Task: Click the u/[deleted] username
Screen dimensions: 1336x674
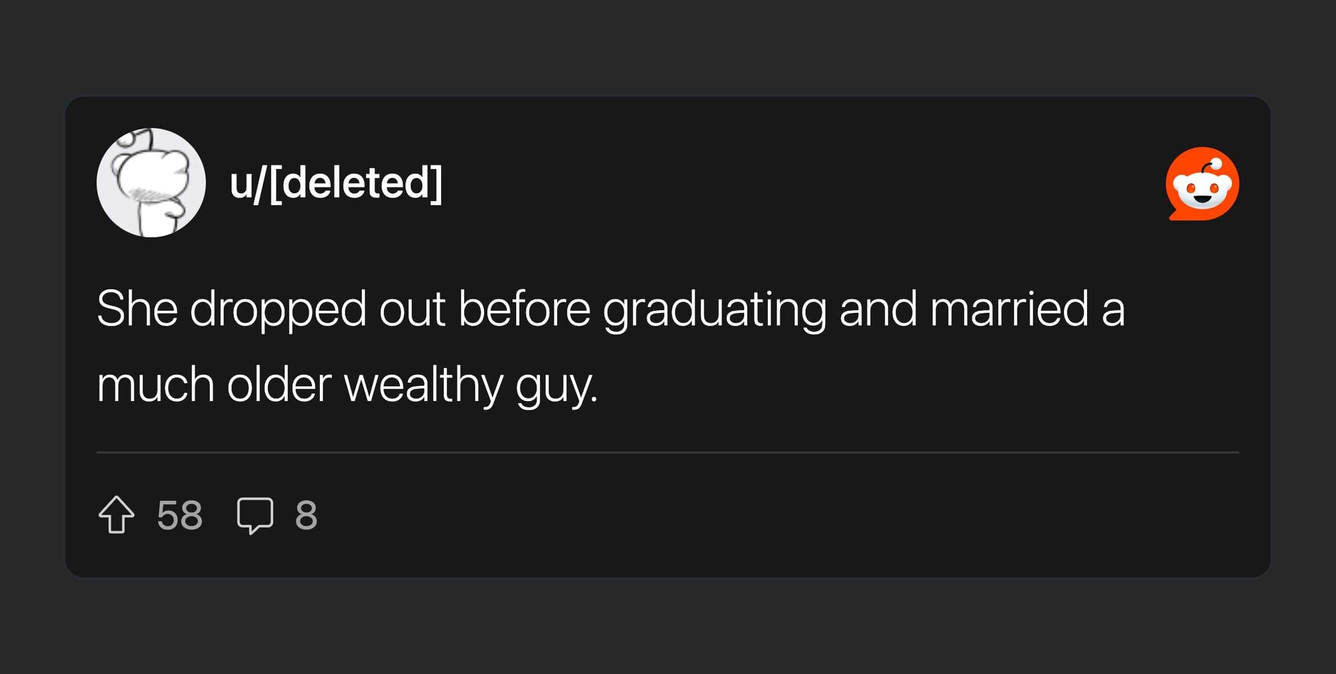Action: point(336,183)
